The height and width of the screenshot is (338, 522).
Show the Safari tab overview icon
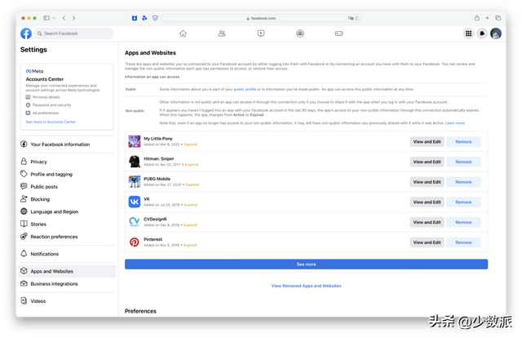point(498,18)
